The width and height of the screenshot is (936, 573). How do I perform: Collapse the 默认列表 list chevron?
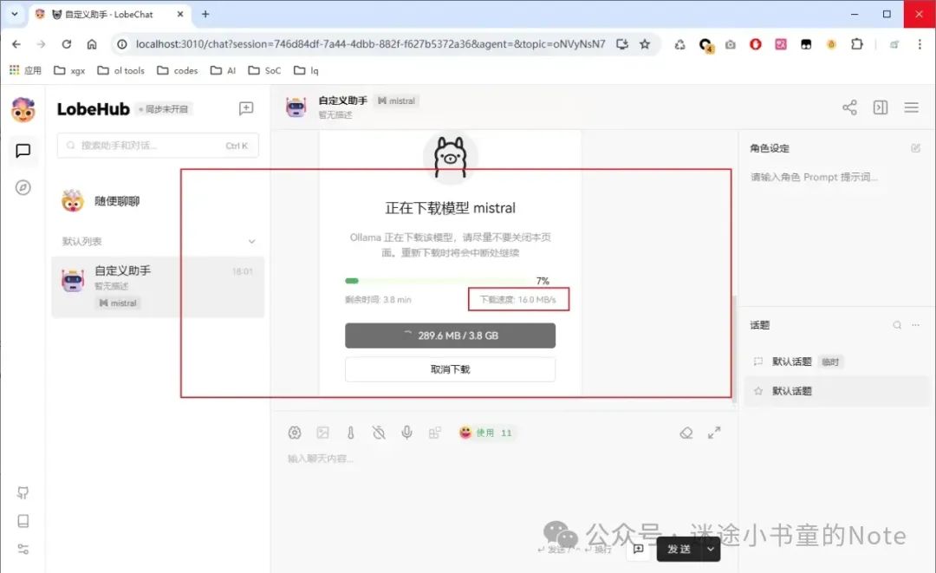(x=251, y=241)
